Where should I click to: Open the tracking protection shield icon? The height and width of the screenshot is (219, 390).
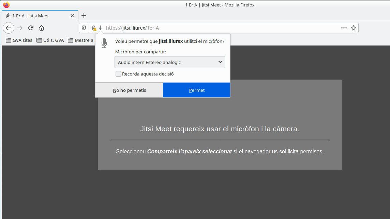pos(84,28)
